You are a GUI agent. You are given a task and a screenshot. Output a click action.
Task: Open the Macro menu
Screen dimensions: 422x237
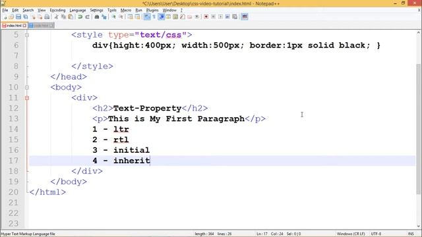point(126,11)
